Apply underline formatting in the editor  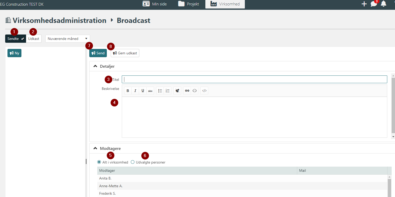(x=143, y=91)
